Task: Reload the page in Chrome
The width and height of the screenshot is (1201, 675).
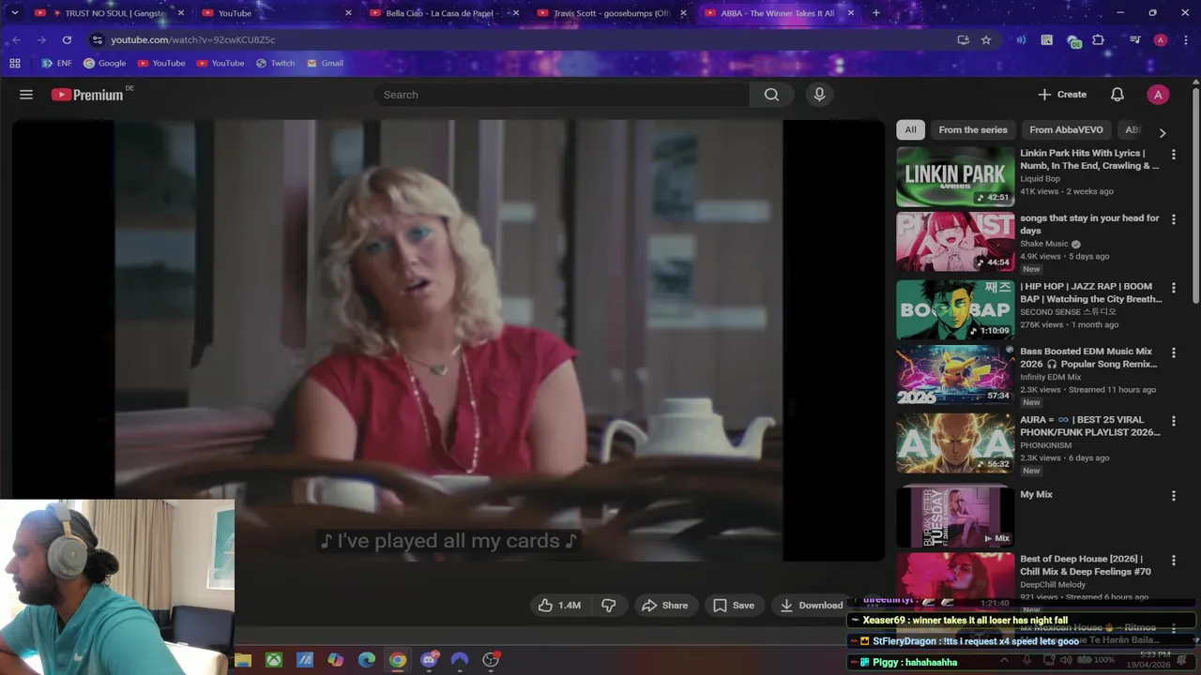Action: tap(67, 40)
